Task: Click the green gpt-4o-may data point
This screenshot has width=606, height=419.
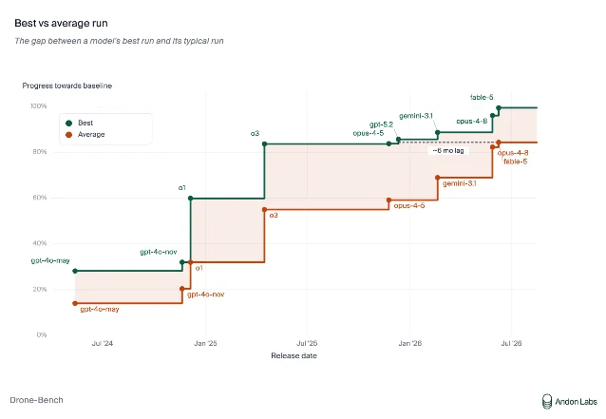Action: point(75,271)
